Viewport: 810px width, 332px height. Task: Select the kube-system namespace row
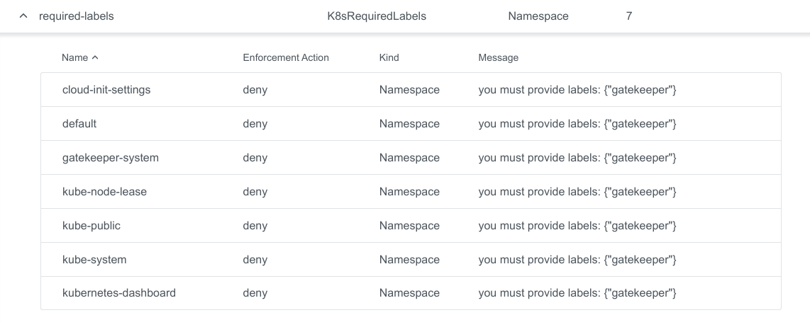[94, 260]
